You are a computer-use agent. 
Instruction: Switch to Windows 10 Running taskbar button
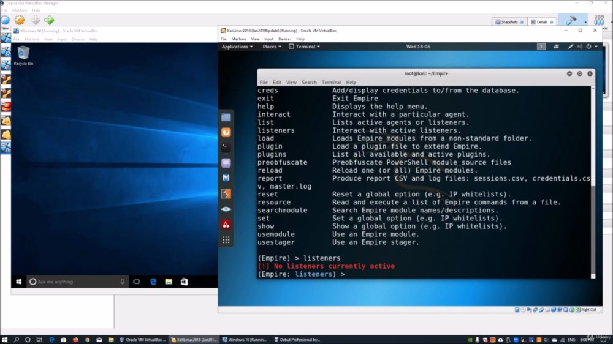click(x=245, y=340)
